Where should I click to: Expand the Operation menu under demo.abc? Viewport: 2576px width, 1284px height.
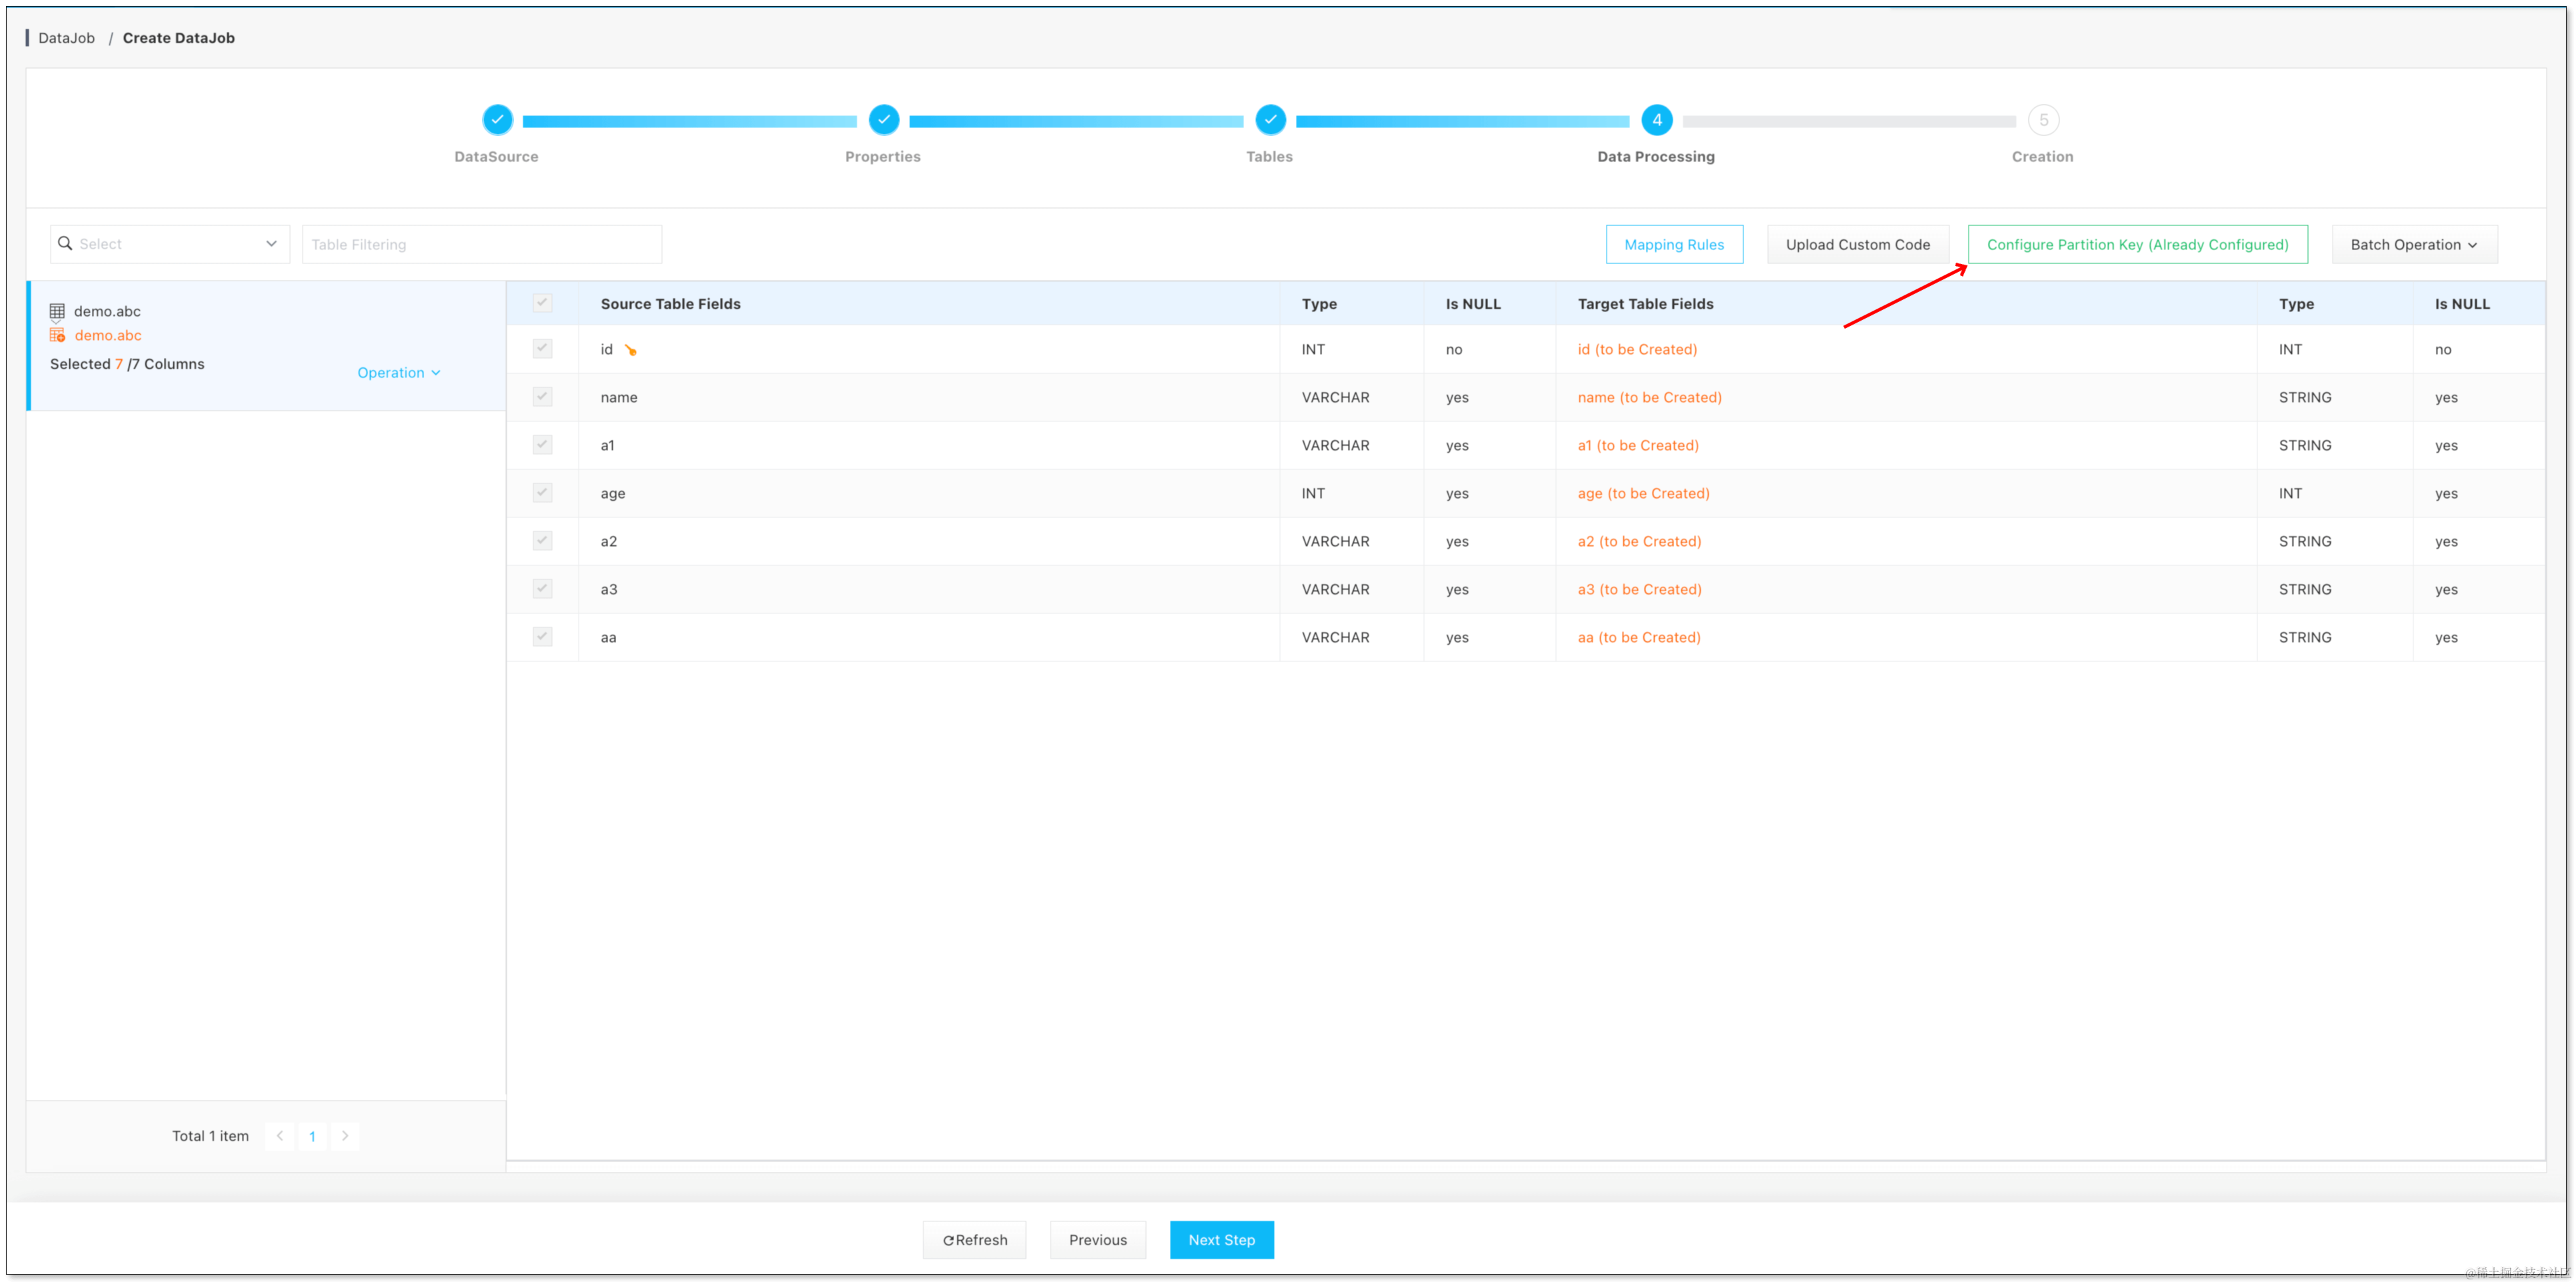[x=398, y=372]
